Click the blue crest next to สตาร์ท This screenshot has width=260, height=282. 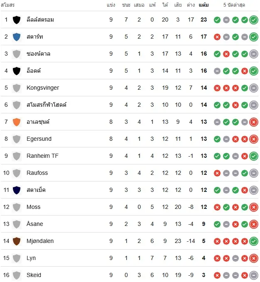pyautogui.click(x=17, y=37)
